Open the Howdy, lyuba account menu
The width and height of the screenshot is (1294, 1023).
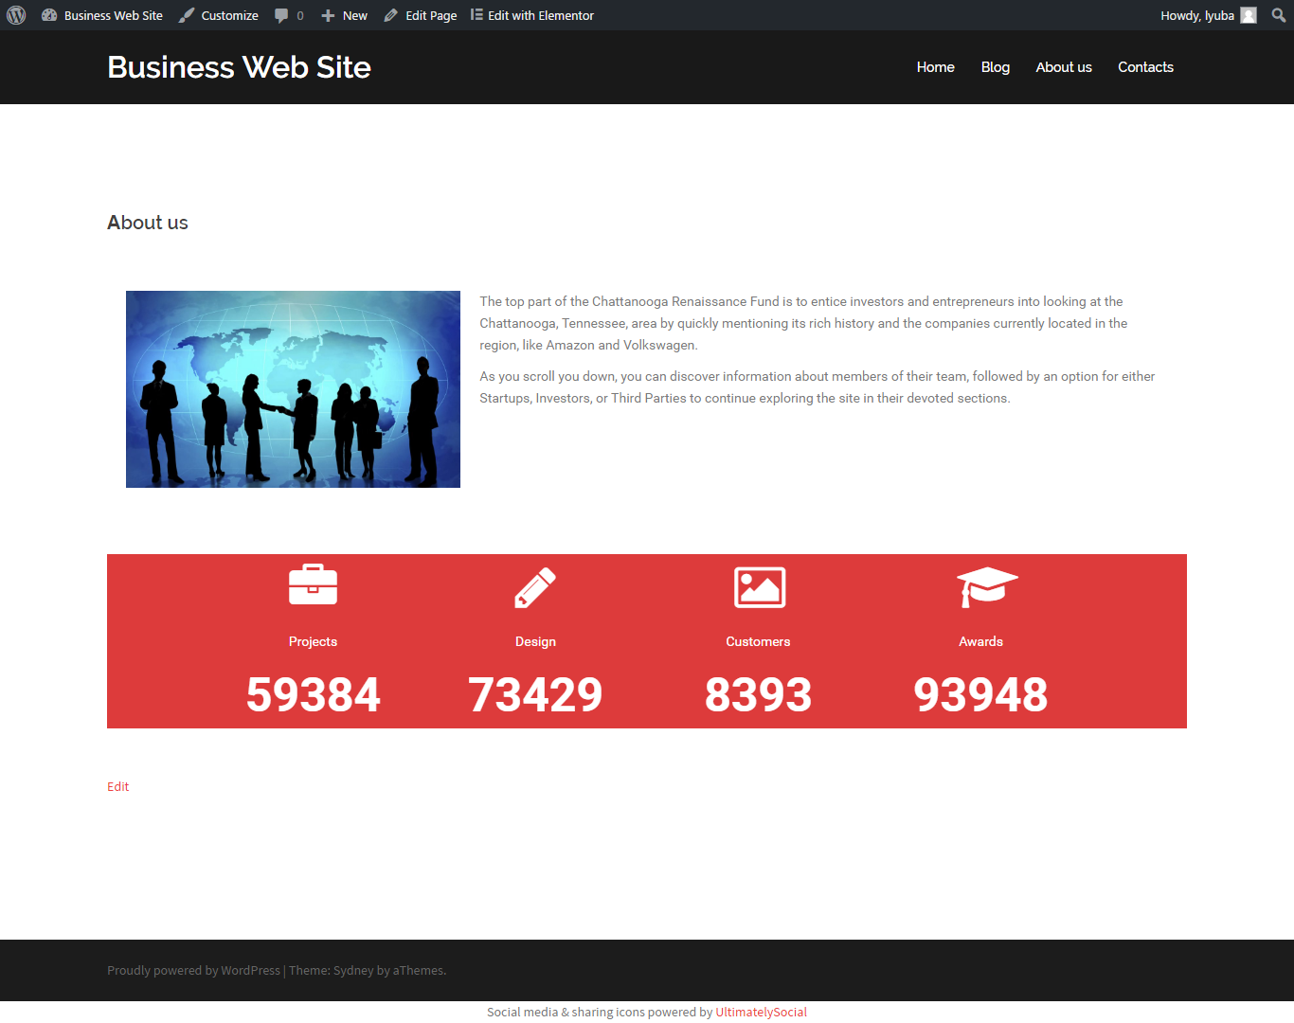point(1208,15)
